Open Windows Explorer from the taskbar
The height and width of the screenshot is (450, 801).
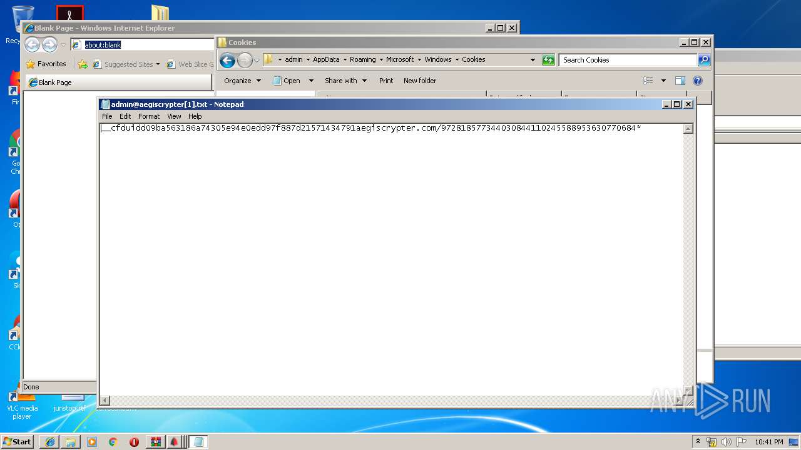[71, 442]
